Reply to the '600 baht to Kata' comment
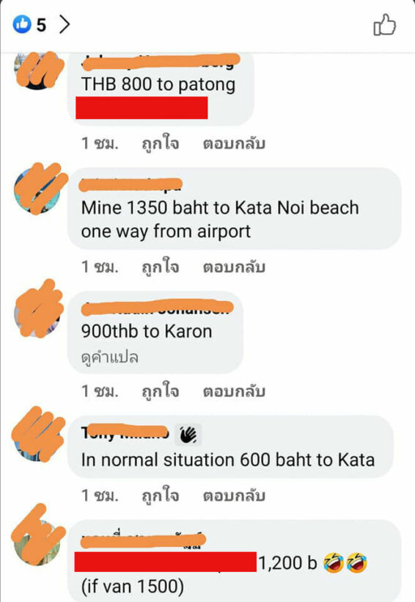This screenshot has height=602, width=415. click(x=234, y=496)
